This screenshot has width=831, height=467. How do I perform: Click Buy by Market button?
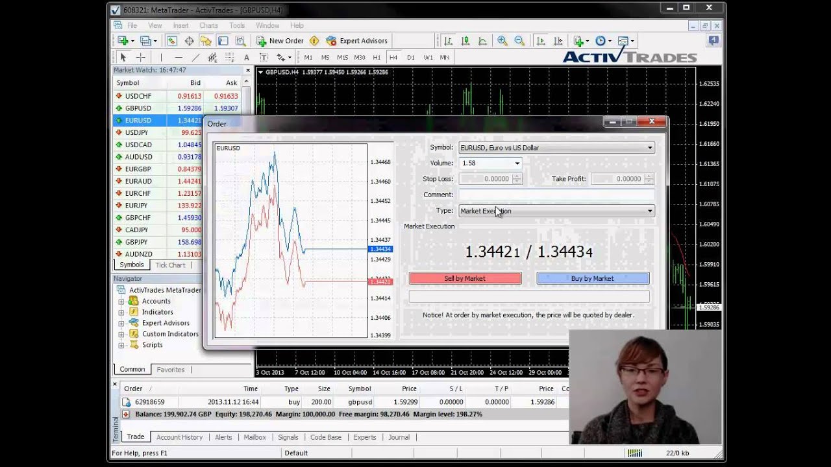[592, 278]
